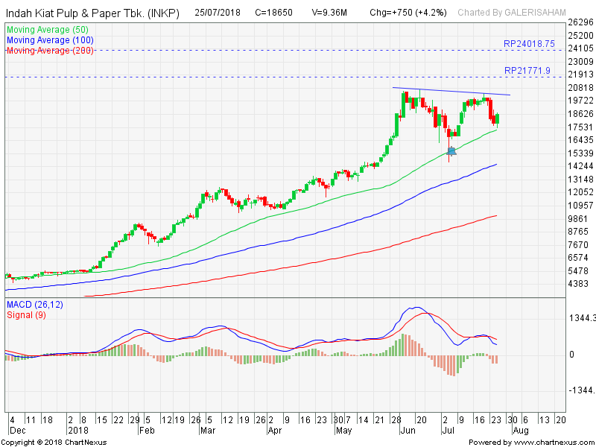
Task: Select the Aug label on time axis
Action: pyautogui.click(x=521, y=431)
